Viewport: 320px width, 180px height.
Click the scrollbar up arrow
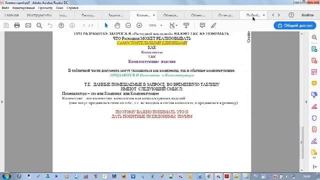point(301,34)
